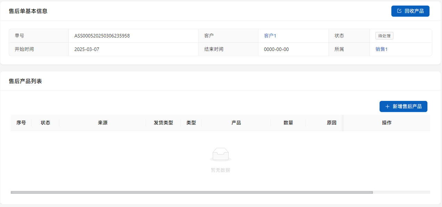Screen dimensions: 442x207
Task: Click the 状态 table column header
Action: click(45, 123)
